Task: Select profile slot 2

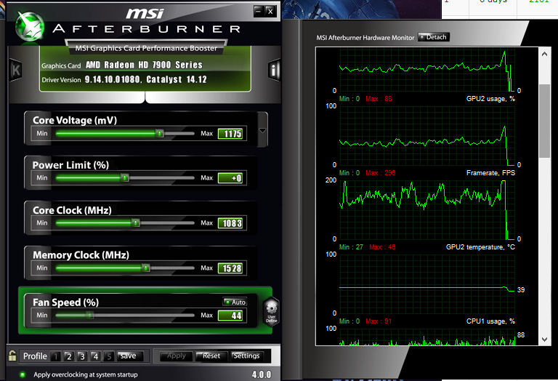Action: 69,356
